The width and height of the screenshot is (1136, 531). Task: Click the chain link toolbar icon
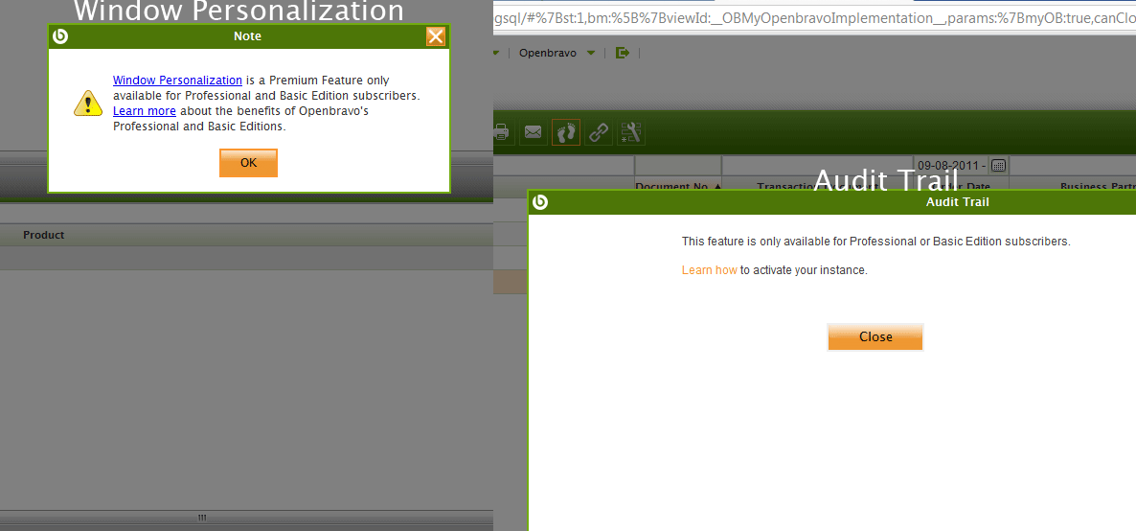click(599, 132)
